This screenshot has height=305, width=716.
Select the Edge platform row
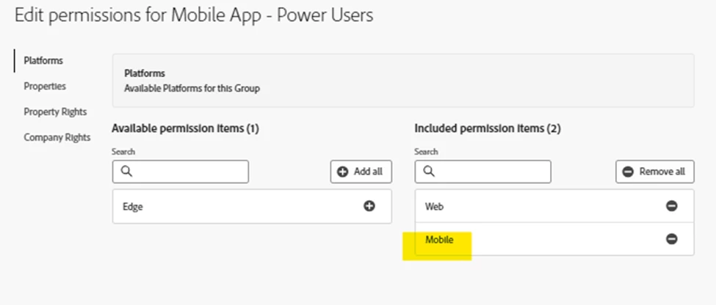tap(252, 207)
